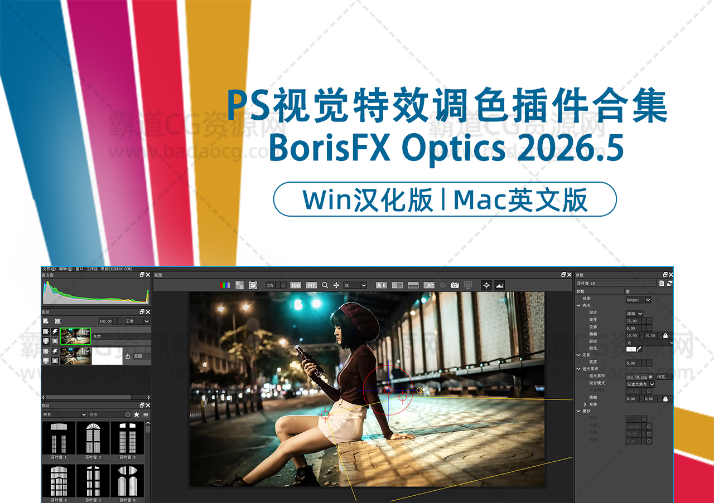Click the 浏览... browse button
The height and width of the screenshot is (503, 714).
pyautogui.click(x=664, y=377)
